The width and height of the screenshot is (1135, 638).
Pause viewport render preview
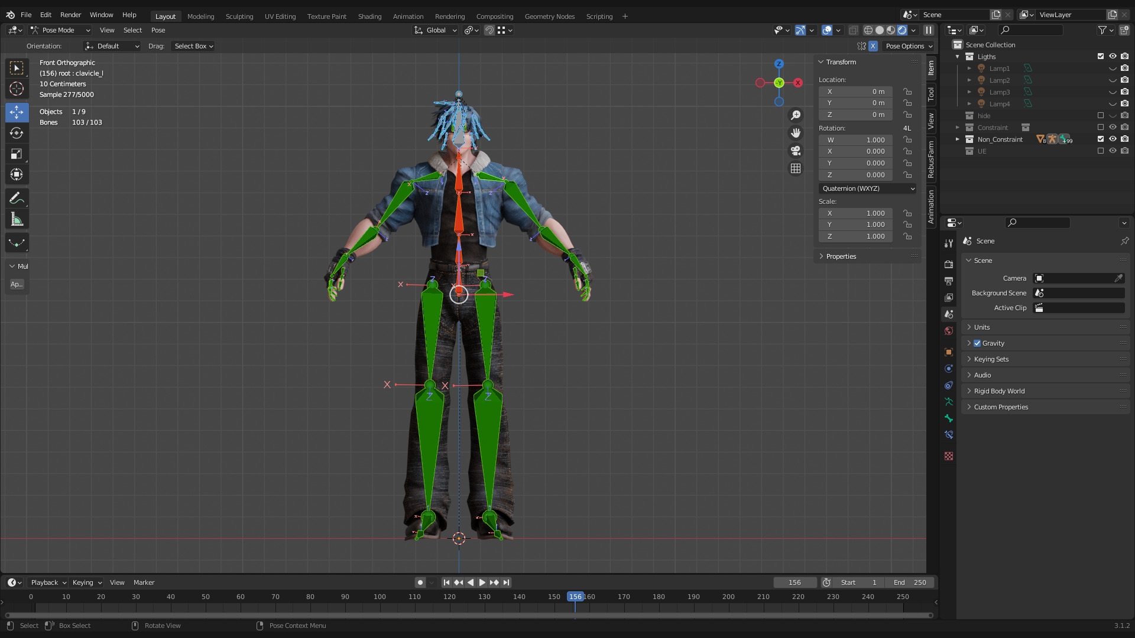click(929, 30)
